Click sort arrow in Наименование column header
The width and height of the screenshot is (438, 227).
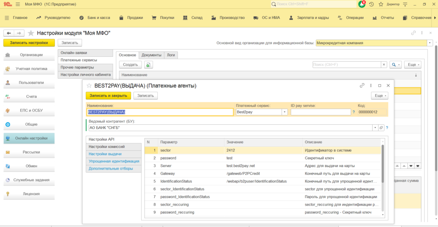click(416, 75)
